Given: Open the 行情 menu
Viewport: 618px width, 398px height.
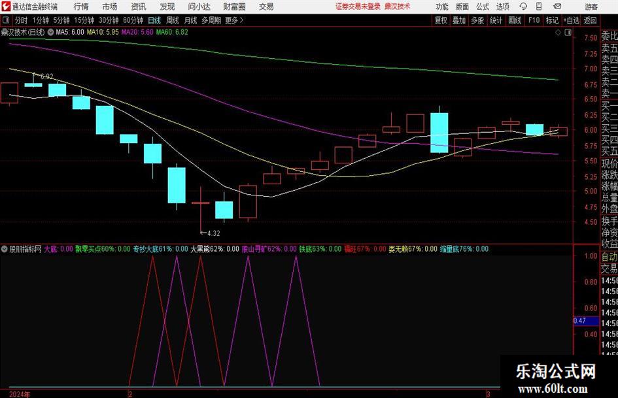Looking at the screenshot, I should coord(81,7).
